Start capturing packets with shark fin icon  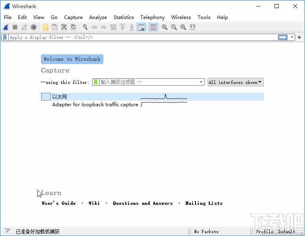pos(6,27)
